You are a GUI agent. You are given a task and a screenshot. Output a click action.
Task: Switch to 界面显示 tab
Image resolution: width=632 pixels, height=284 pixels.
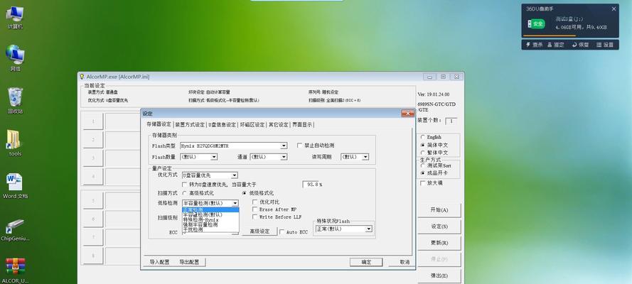pyautogui.click(x=302, y=125)
